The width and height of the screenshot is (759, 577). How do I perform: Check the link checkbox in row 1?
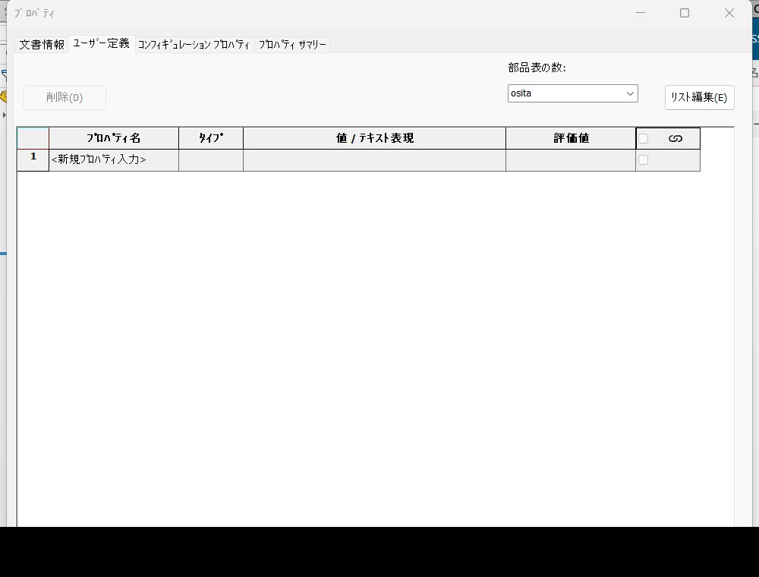tap(643, 159)
